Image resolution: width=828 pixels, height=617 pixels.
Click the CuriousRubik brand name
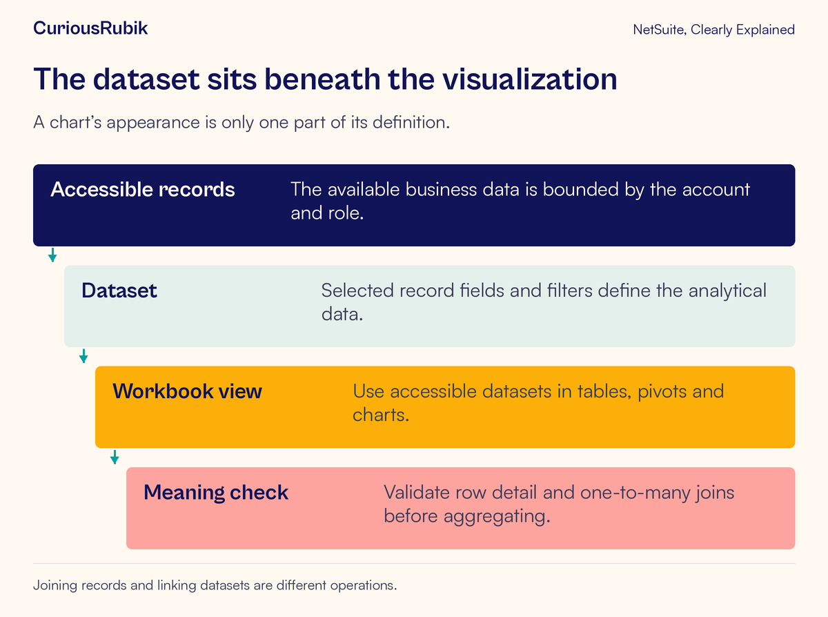tap(90, 28)
